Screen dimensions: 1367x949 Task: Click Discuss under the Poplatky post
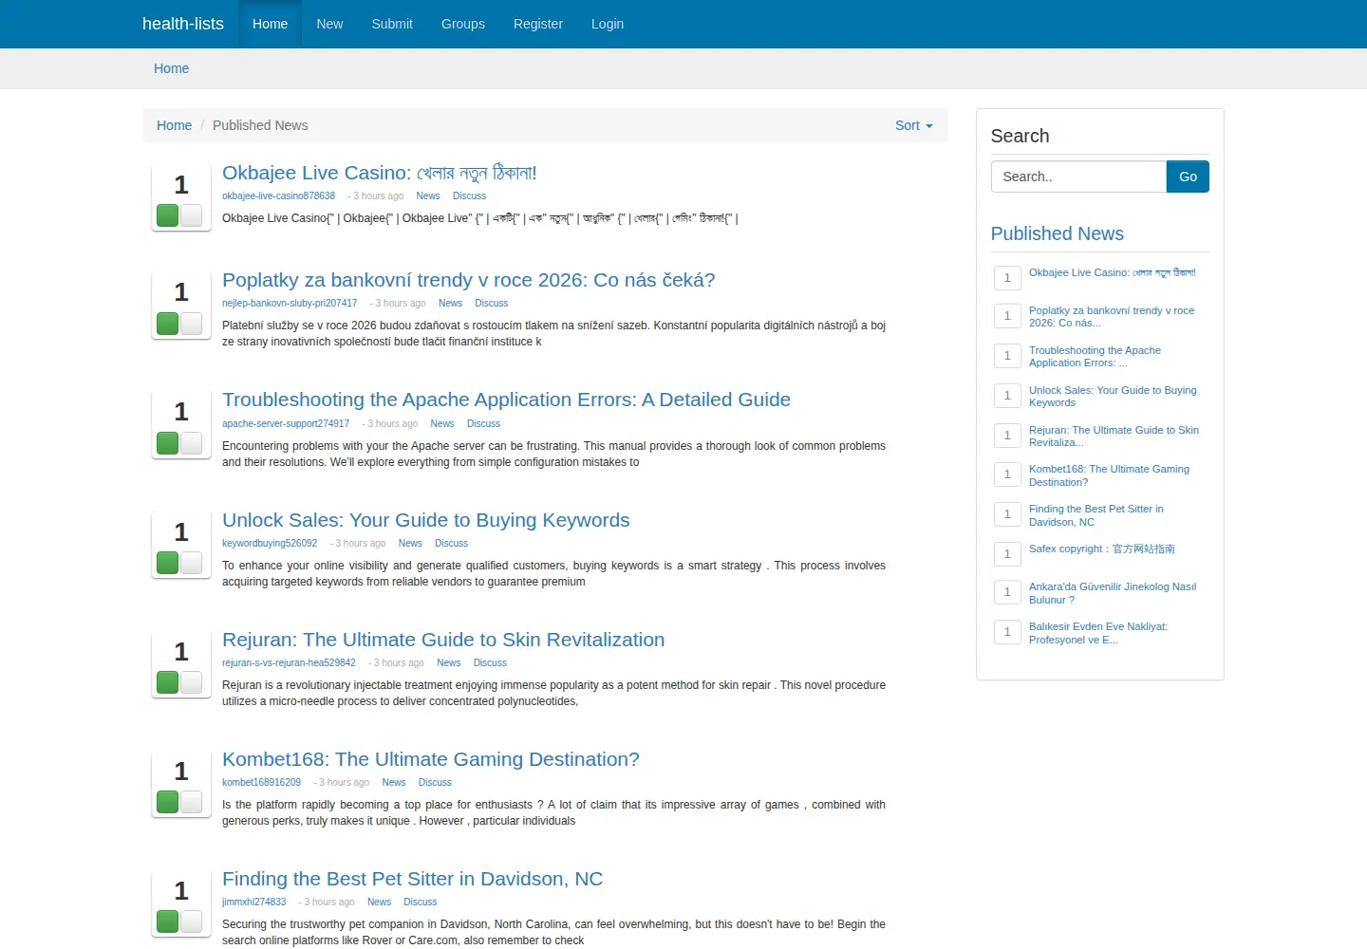click(x=491, y=304)
